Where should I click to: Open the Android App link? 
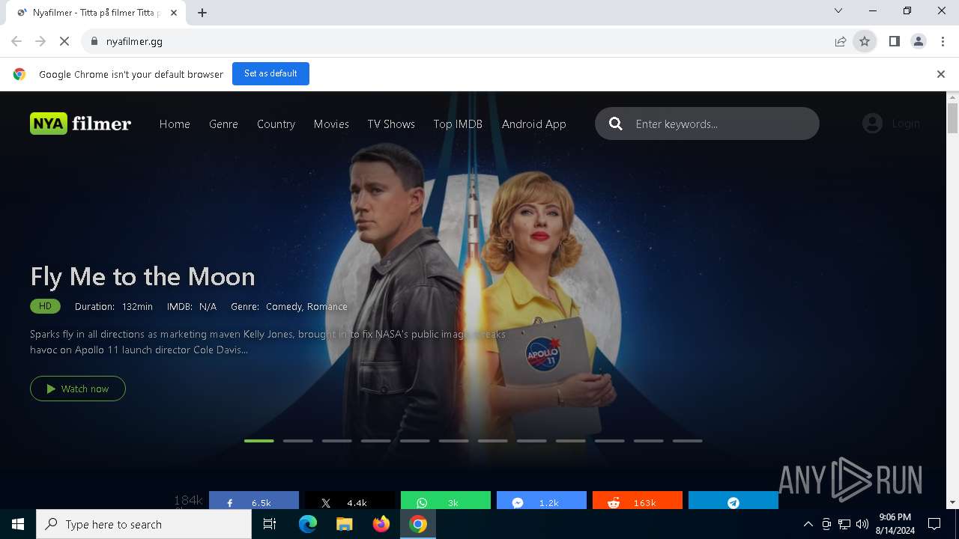coord(534,124)
